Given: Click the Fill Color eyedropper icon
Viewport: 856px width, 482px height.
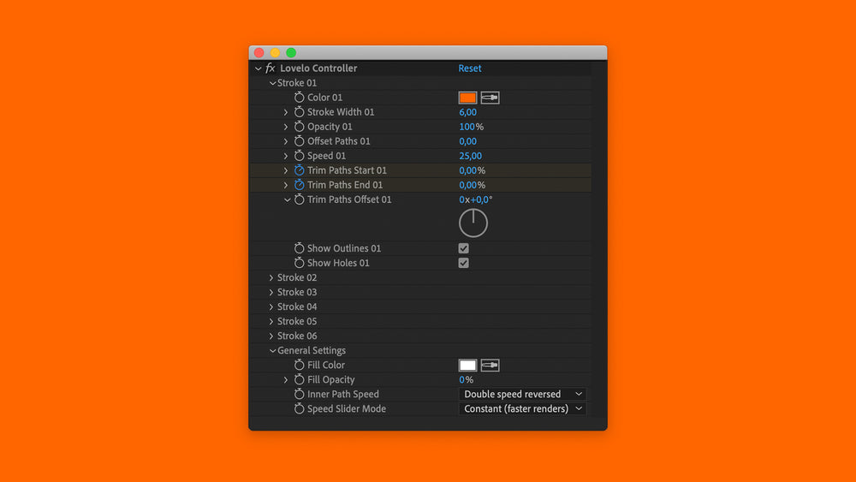Looking at the screenshot, I should [490, 366].
